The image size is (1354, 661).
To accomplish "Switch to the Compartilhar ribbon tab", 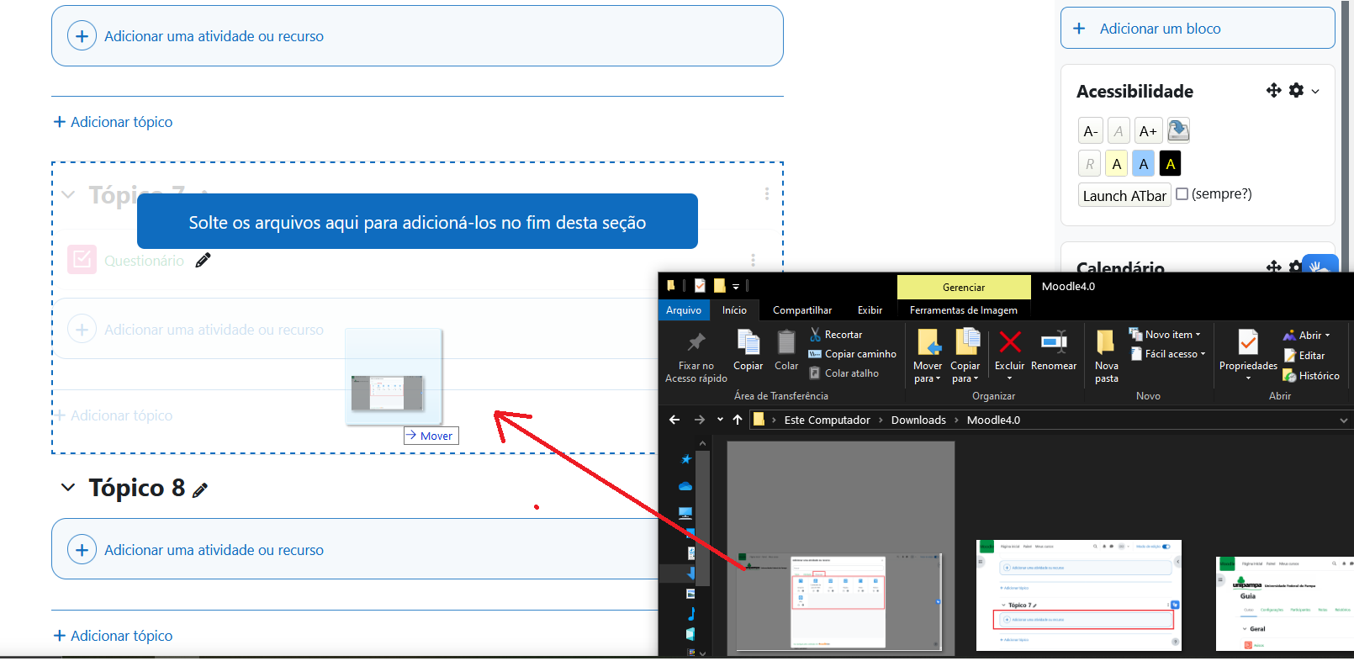I will 801,310.
